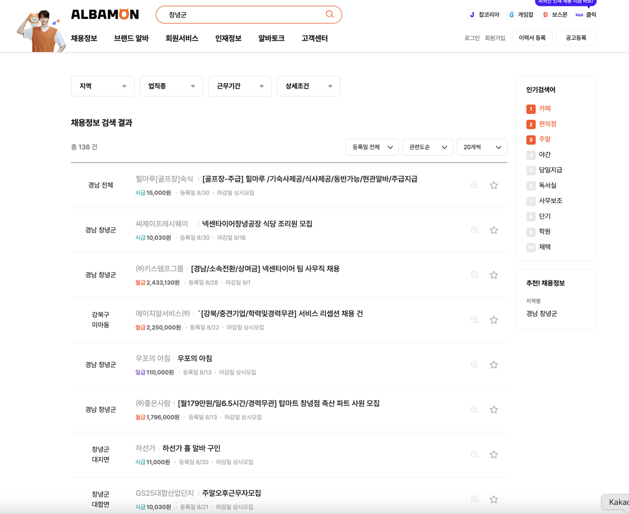Star the 하선가 홀 알바 listing
Screen dimensions: 629x514
pyautogui.click(x=493, y=454)
